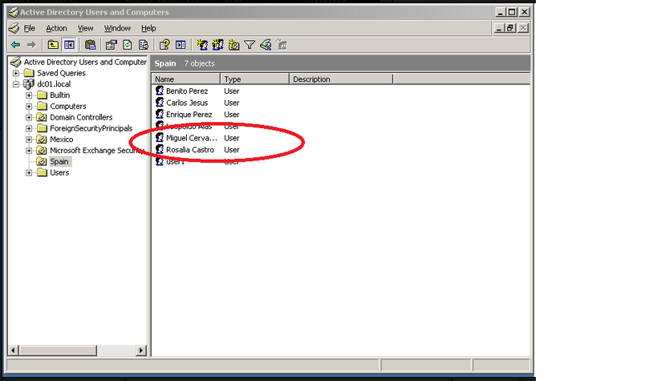
Task: Open the View menu
Action: [x=85, y=28]
